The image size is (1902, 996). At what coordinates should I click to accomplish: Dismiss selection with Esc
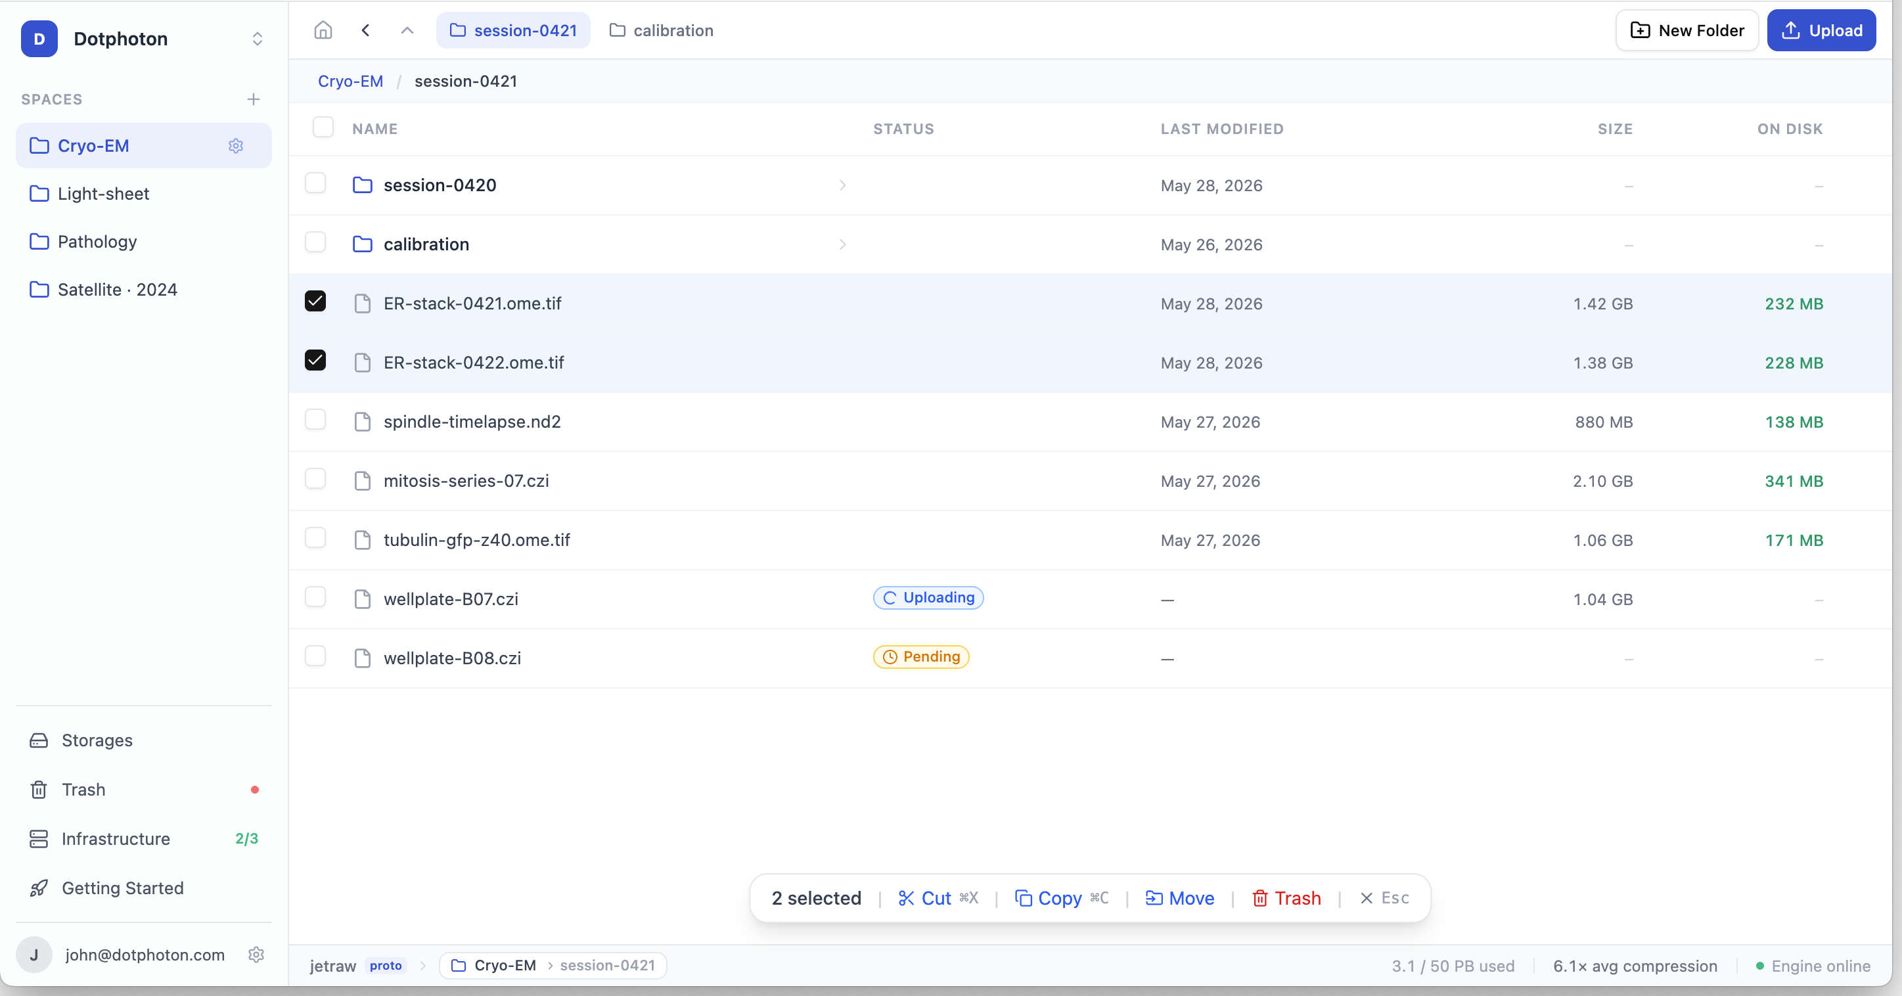tap(1384, 898)
